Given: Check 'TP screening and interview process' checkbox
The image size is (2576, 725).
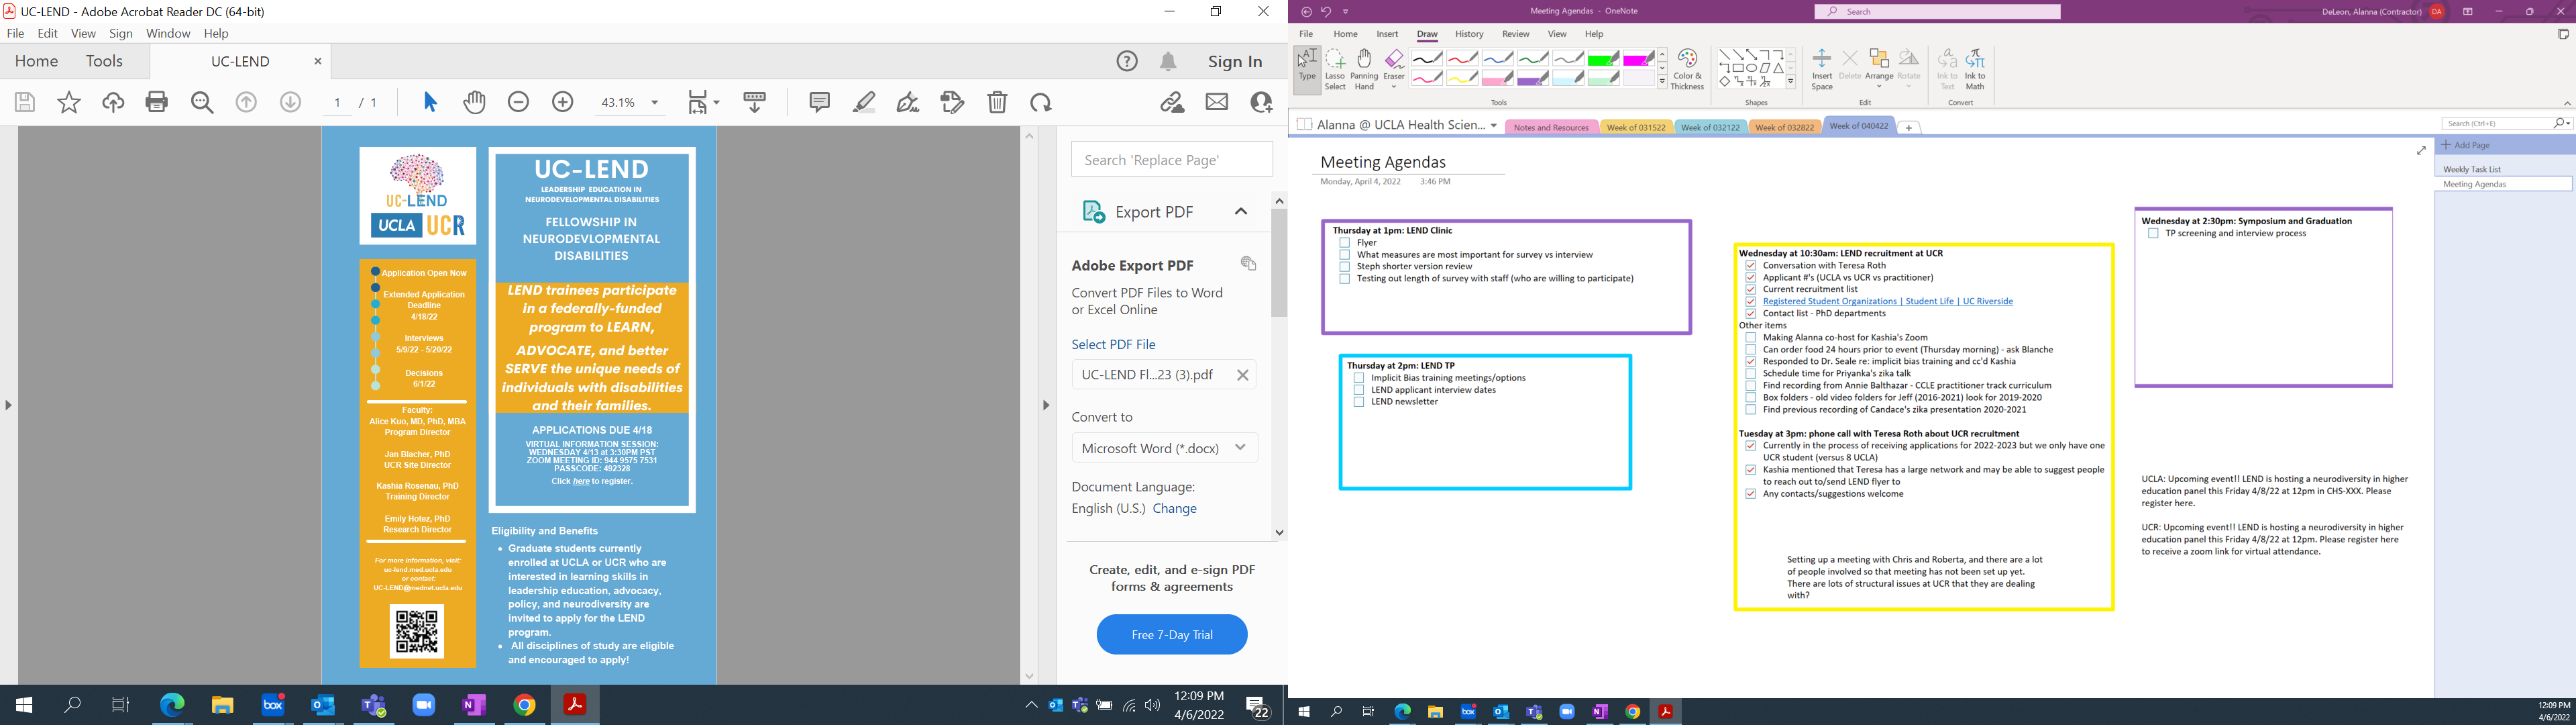Looking at the screenshot, I should (2153, 234).
